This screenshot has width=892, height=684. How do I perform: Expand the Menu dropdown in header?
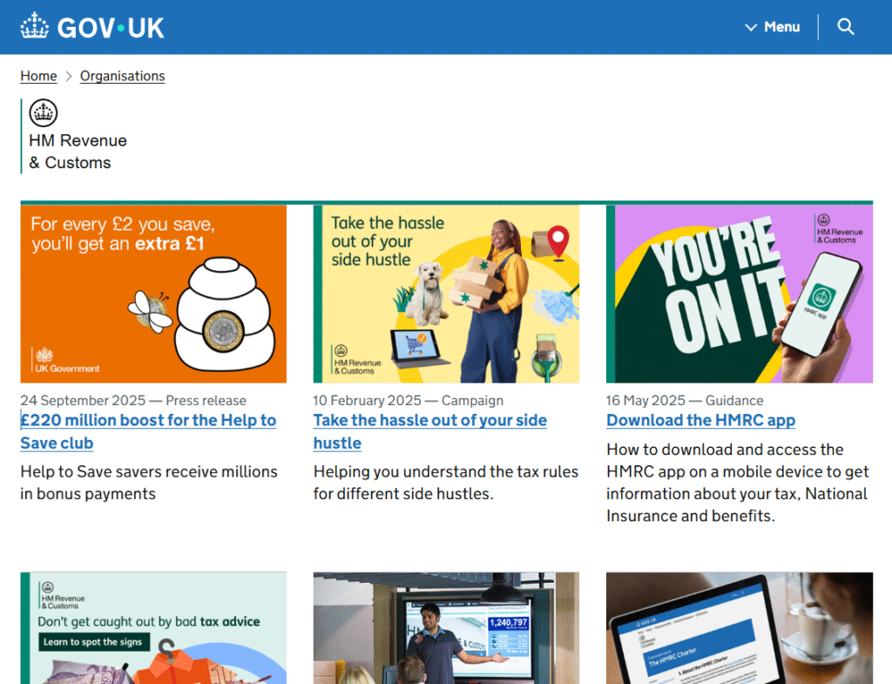(772, 27)
